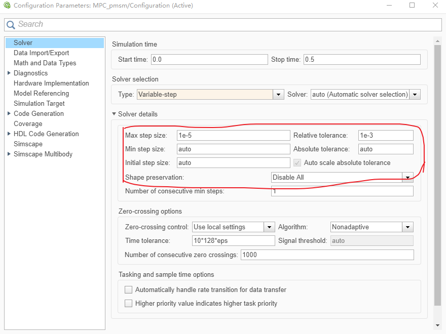Image resolution: width=446 pixels, height=334 pixels.
Task: Click the scroll down arrow at bottom
Action: click(437, 325)
